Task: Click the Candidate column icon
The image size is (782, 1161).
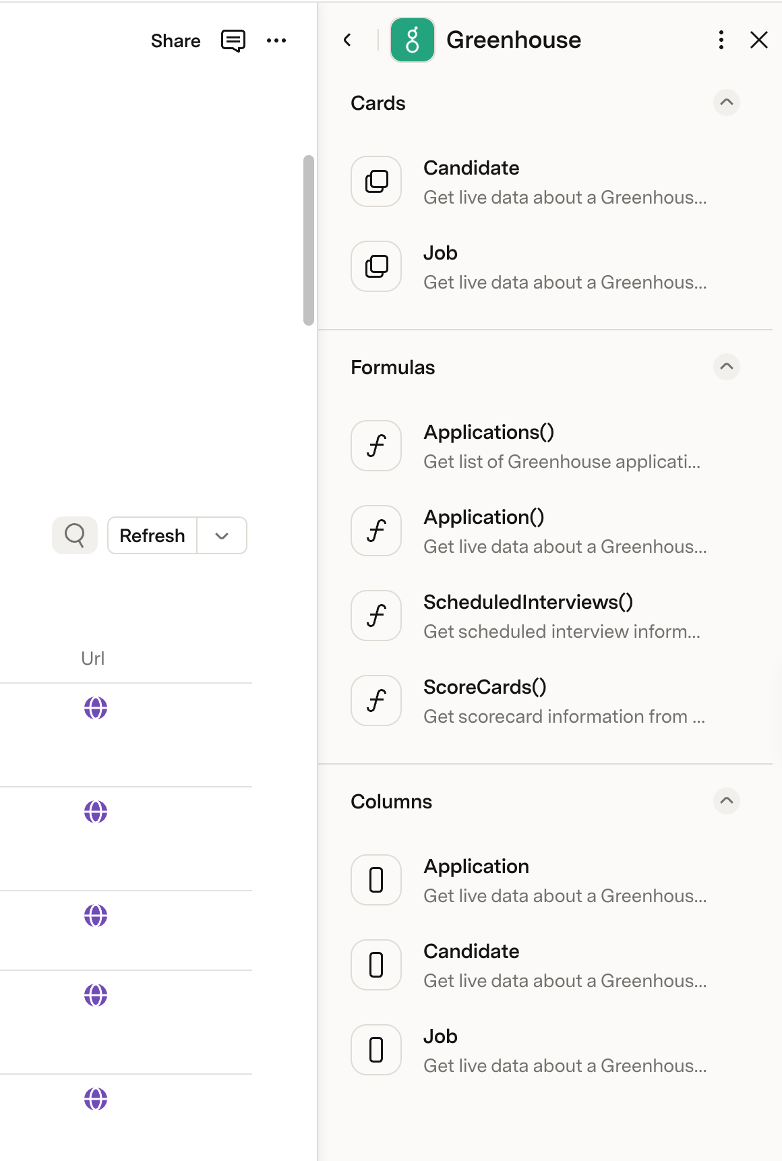Action: (x=376, y=965)
